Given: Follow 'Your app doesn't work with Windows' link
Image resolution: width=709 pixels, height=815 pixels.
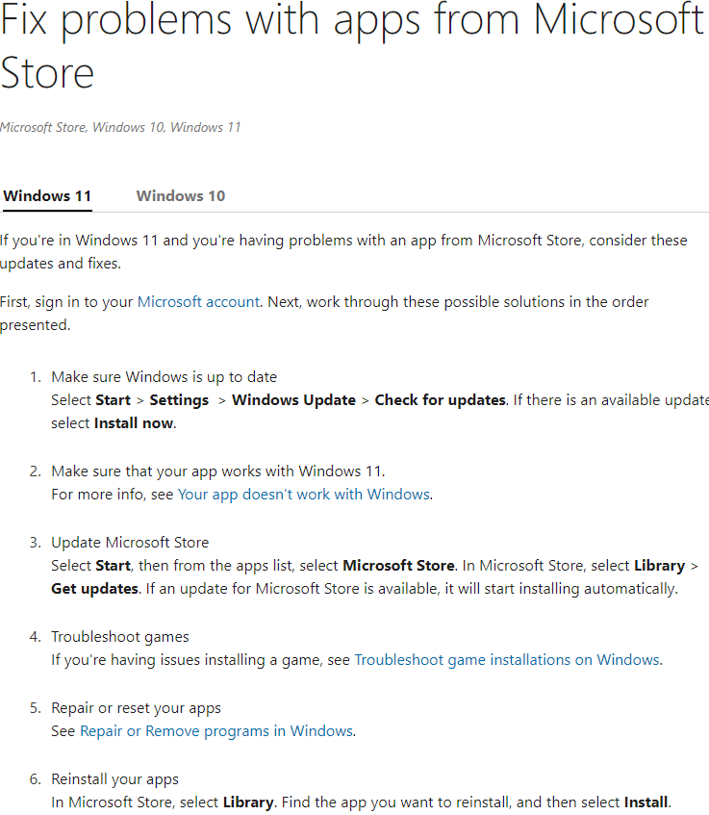Looking at the screenshot, I should pyautogui.click(x=304, y=495).
